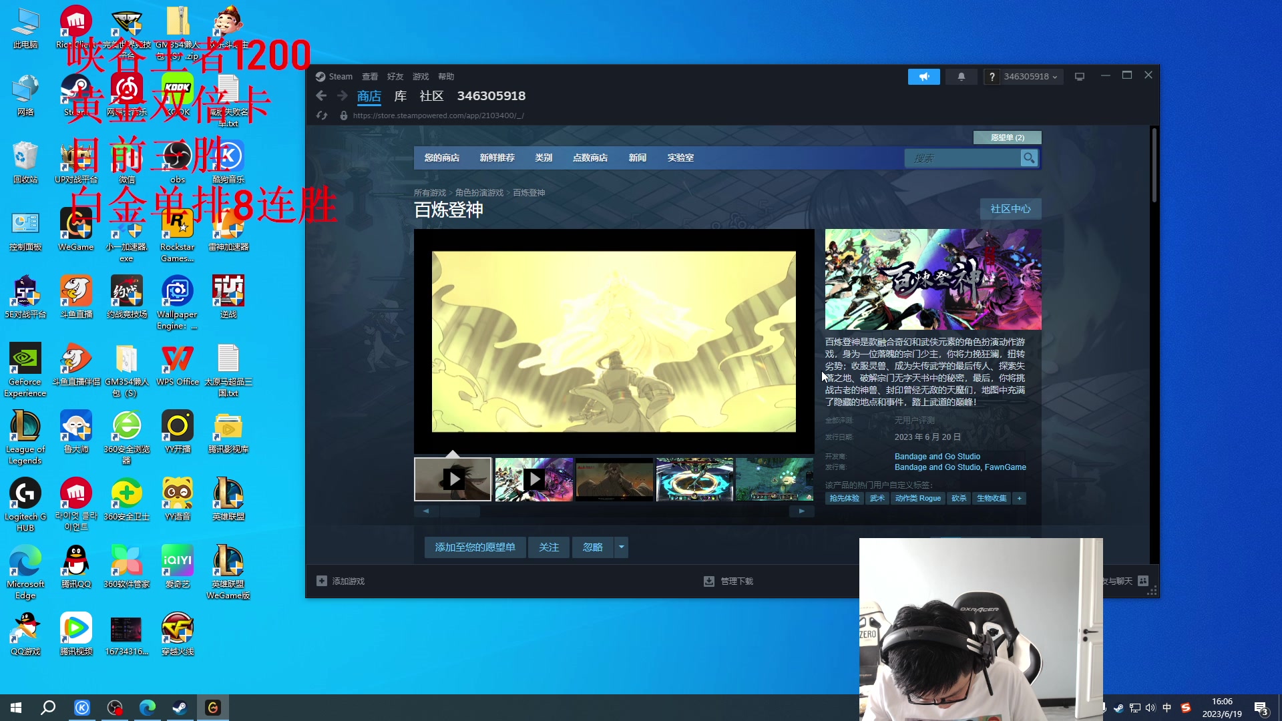Viewport: 1282px width, 721px height.
Task: Click the FawnGame publisher link
Action: 1006,467
